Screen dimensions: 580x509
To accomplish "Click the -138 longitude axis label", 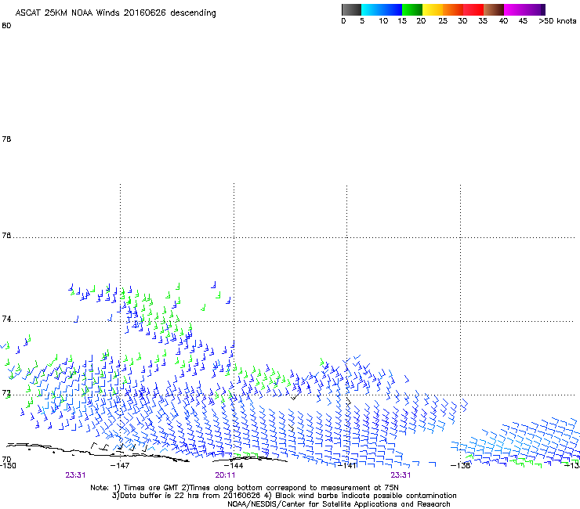I will click(461, 465).
